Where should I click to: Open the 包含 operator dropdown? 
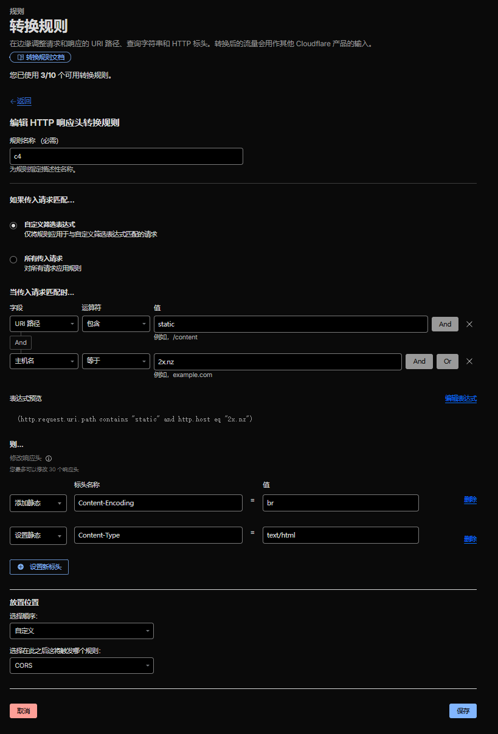[x=116, y=324]
